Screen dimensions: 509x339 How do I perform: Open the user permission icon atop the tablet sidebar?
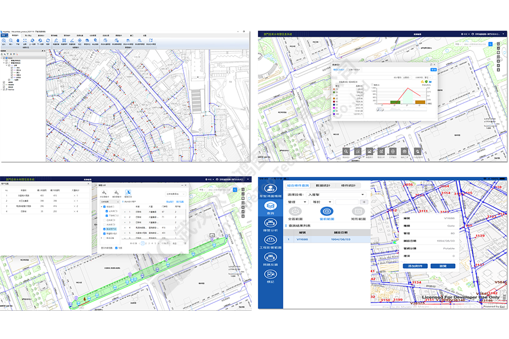click(x=270, y=189)
